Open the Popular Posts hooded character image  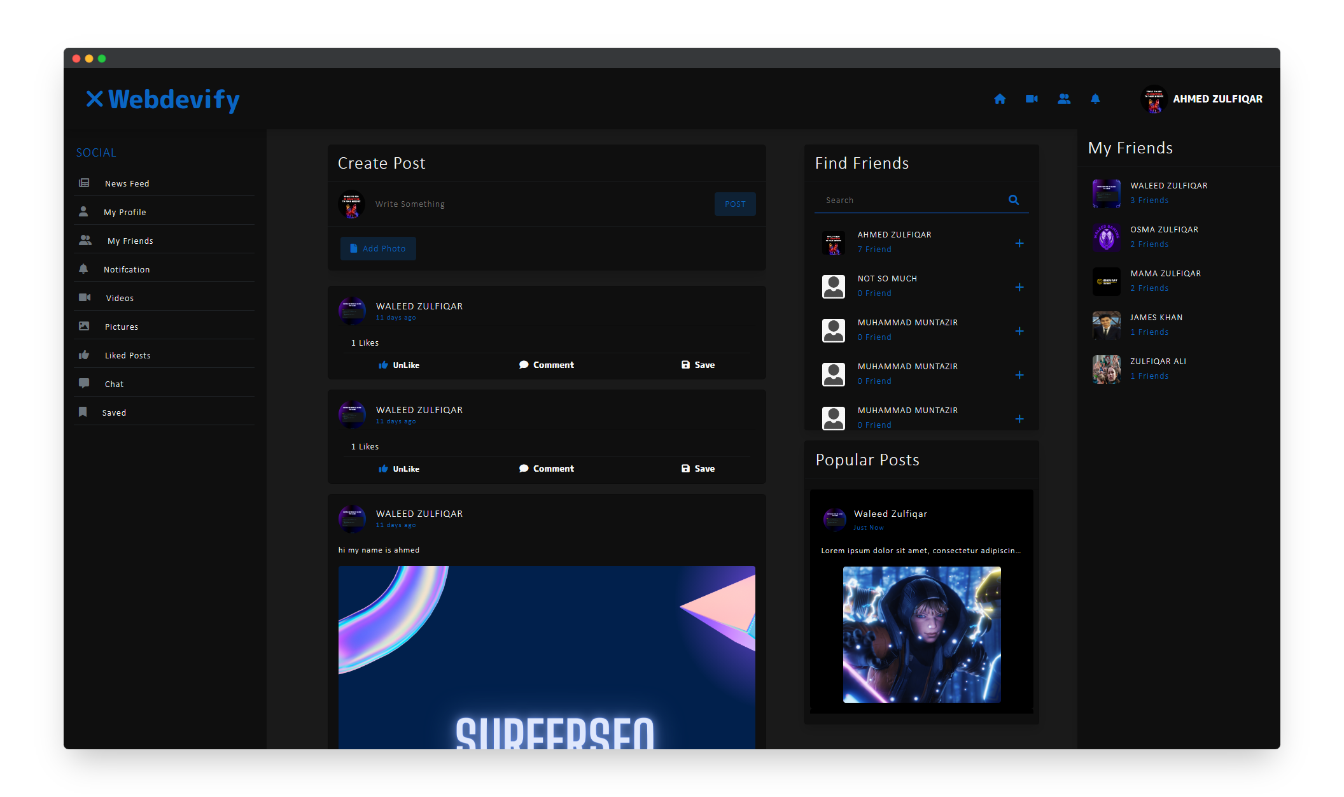[x=921, y=635]
